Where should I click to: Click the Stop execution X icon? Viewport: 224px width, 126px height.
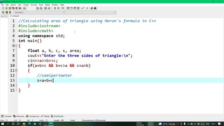pyautogui.click(x=87, y=8)
